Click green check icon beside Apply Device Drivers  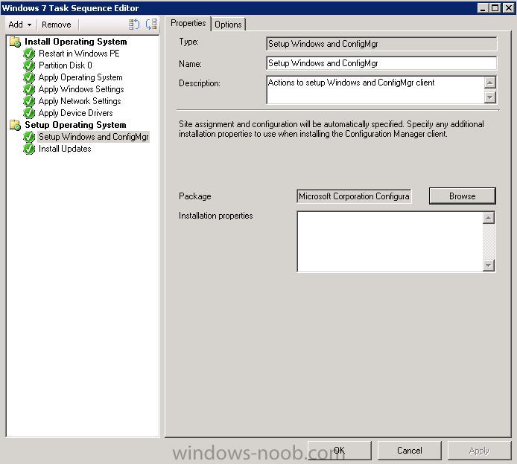pos(29,113)
